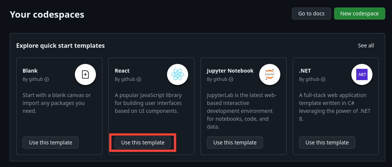Create a New codespace

click(x=360, y=14)
